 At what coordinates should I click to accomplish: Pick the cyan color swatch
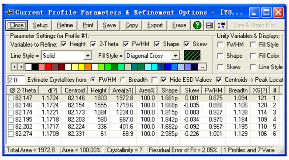click(x=154, y=67)
